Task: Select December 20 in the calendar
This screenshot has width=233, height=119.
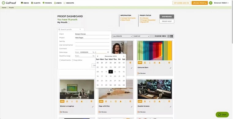Action: 115,76
